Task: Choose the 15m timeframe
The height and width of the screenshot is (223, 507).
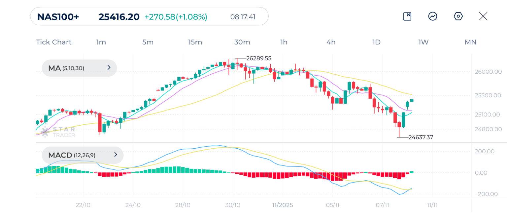Action: (x=195, y=42)
